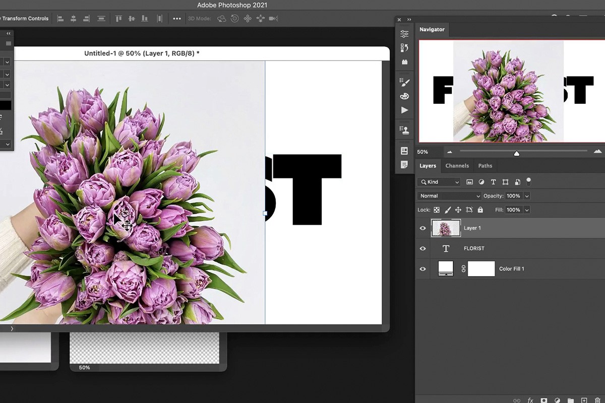
Task: Open the Actions play-triangle panel icon
Action: (404, 110)
